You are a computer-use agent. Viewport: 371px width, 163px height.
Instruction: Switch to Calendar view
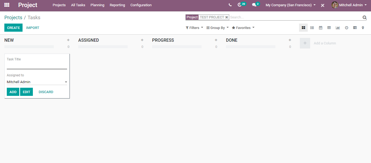[x=320, y=28]
